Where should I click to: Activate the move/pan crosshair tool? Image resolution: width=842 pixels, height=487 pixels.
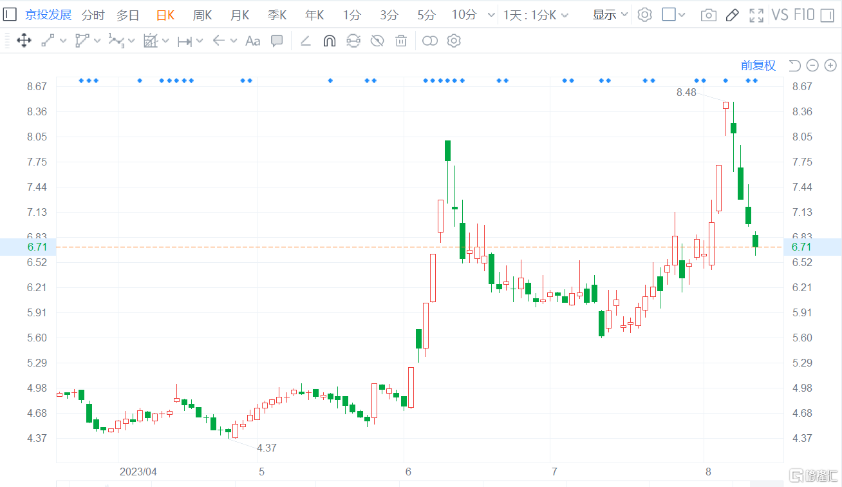pyautogui.click(x=24, y=41)
